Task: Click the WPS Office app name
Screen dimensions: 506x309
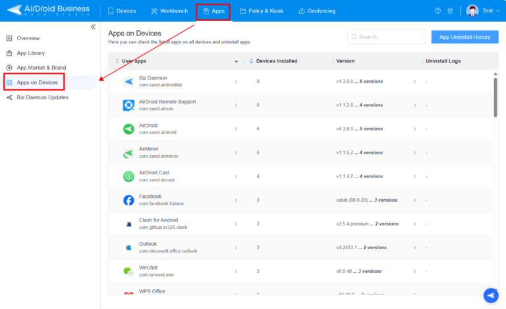Action: (152, 291)
